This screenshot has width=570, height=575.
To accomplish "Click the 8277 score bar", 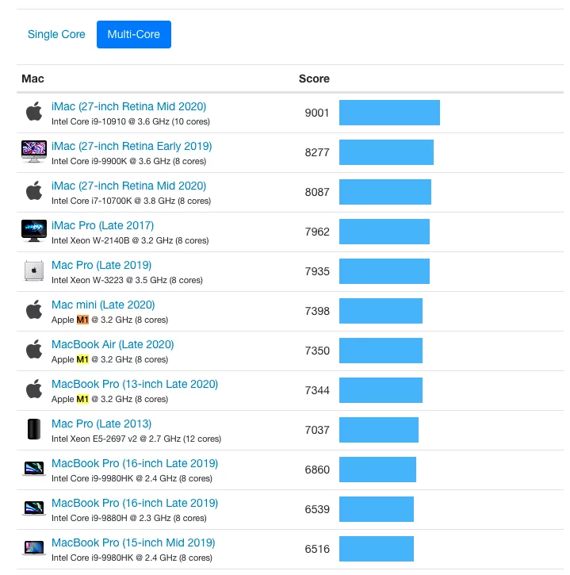I will [386, 152].
